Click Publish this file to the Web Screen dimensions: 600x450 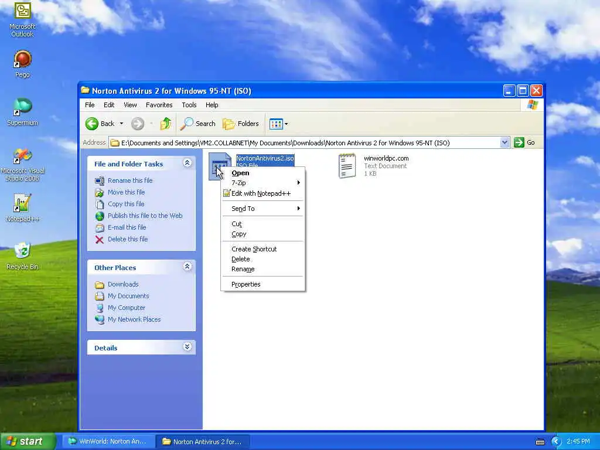(x=145, y=216)
